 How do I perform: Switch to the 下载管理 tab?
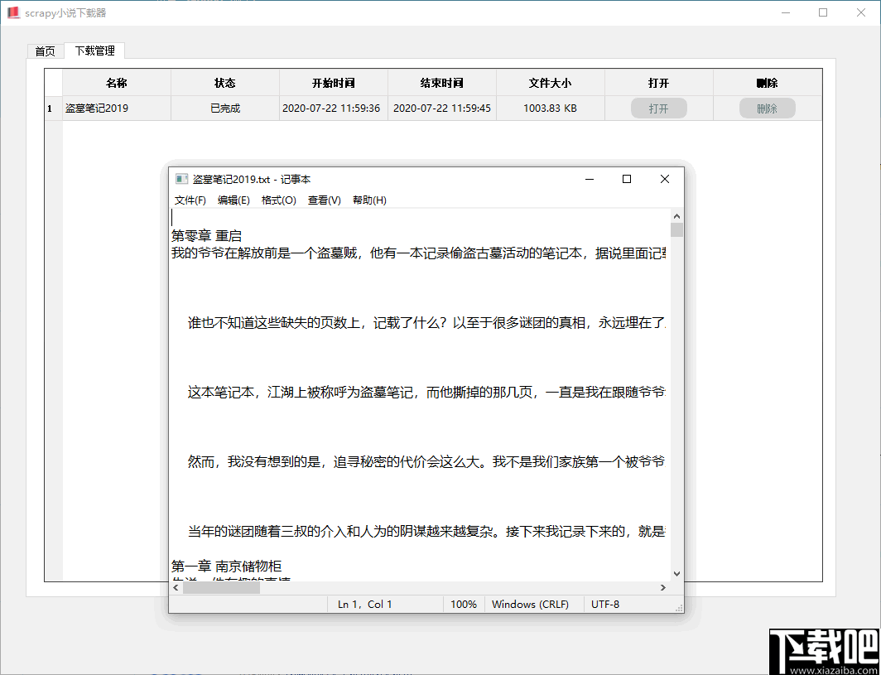click(x=94, y=51)
